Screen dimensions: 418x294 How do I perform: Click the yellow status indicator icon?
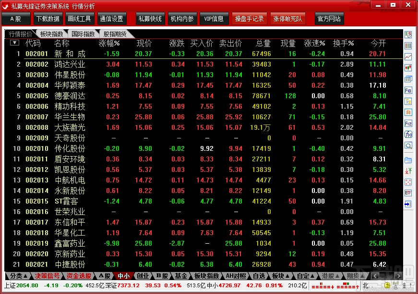[387, 285]
